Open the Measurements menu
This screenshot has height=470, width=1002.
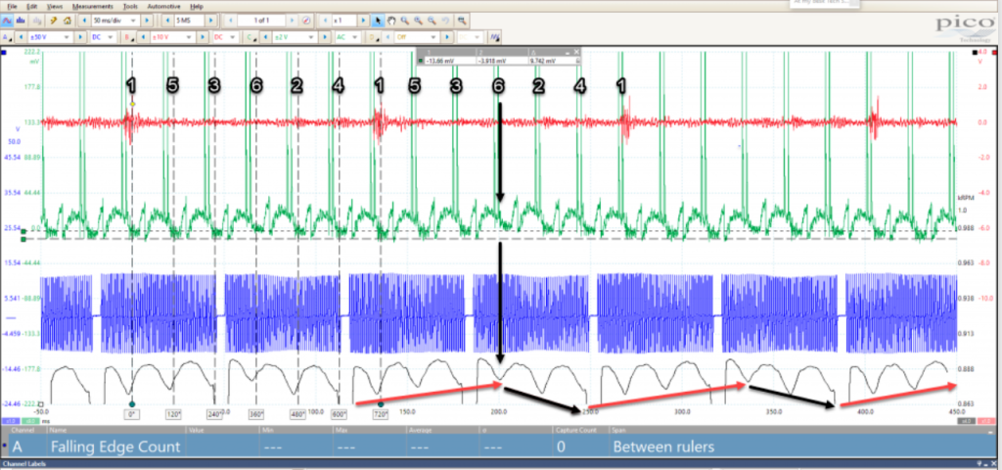(93, 7)
